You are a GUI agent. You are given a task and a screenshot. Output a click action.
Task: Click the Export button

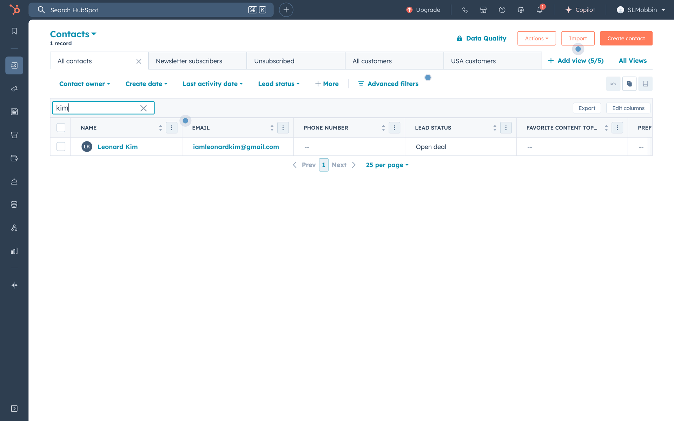[x=587, y=108]
